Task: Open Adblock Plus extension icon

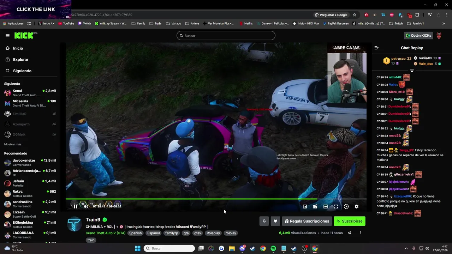Action: [392, 15]
